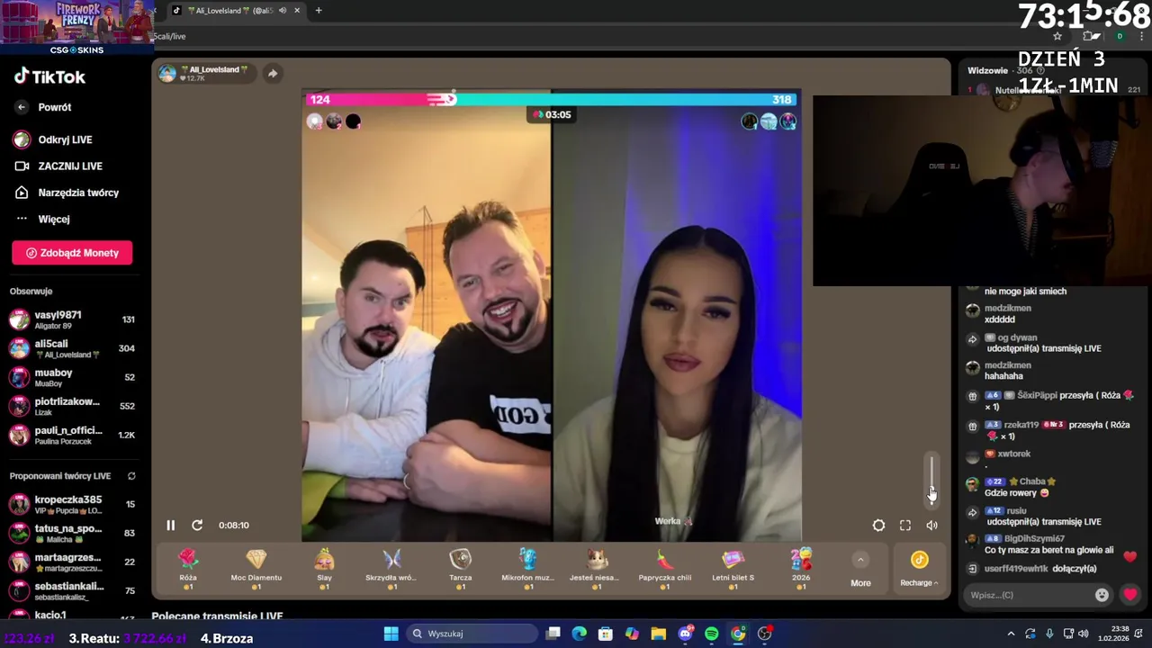Open Odkryj LIVE
This screenshot has height=648, width=1152.
53,139
